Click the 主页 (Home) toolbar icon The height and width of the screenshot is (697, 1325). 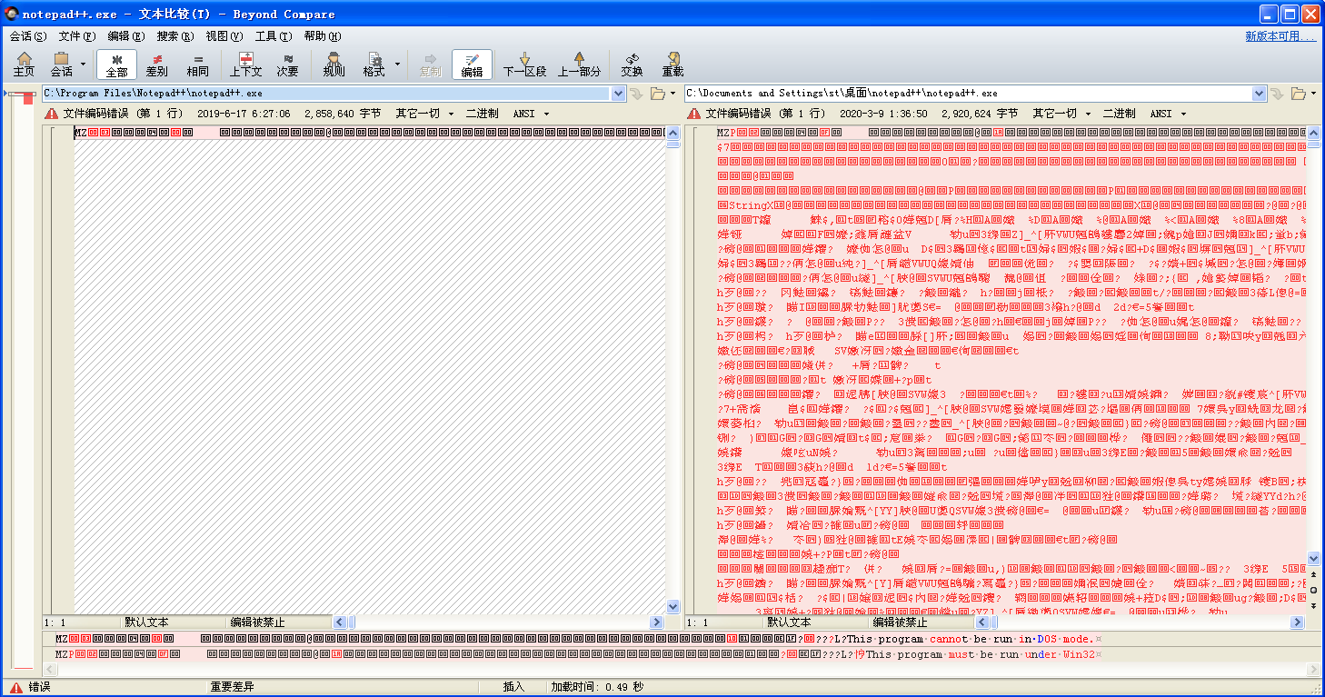[25, 64]
